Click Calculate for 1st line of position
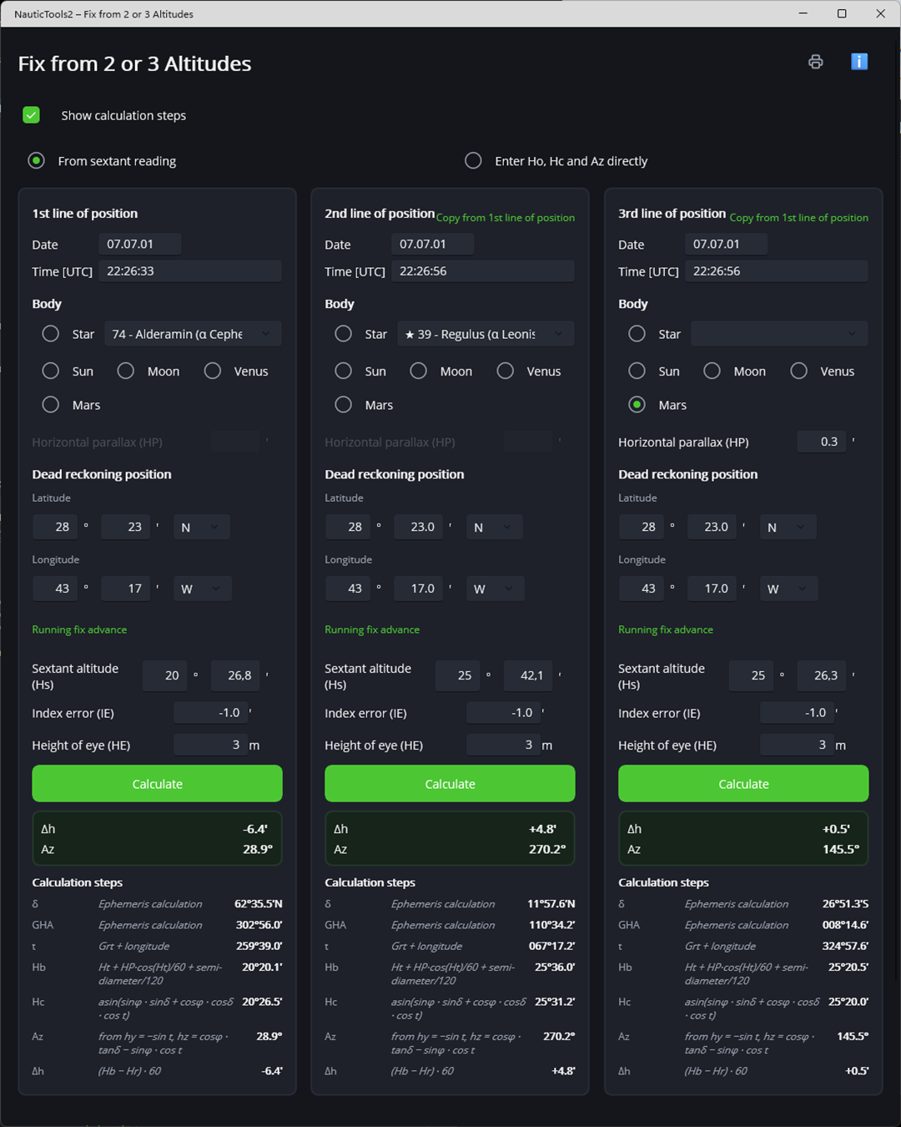Image resolution: width=901 pixels, height=1127 pixels. pyautogui.click(x=157, y=784)
